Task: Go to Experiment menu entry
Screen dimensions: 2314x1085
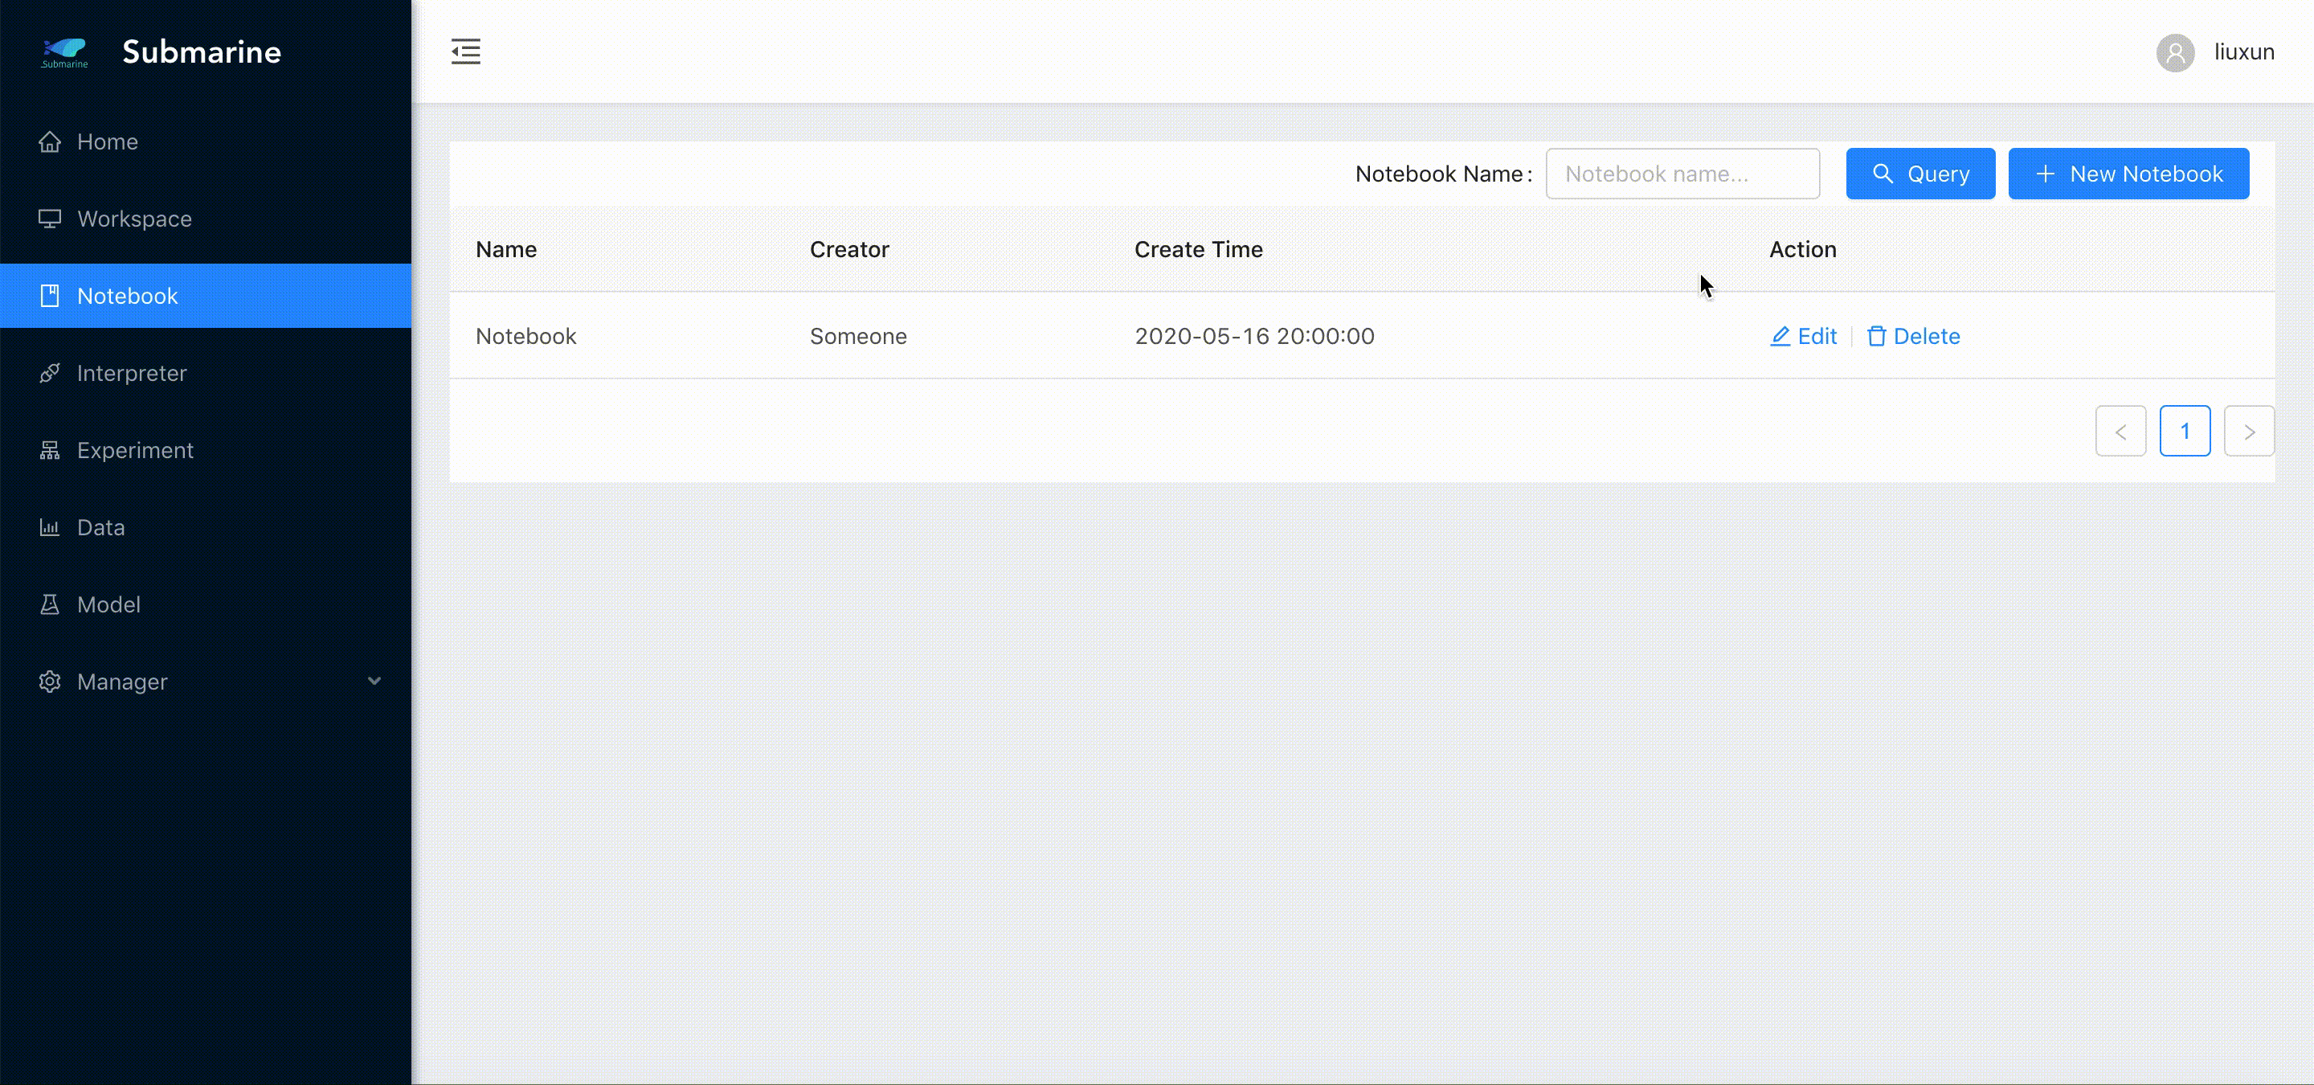Action: click(x=135, y=451)
